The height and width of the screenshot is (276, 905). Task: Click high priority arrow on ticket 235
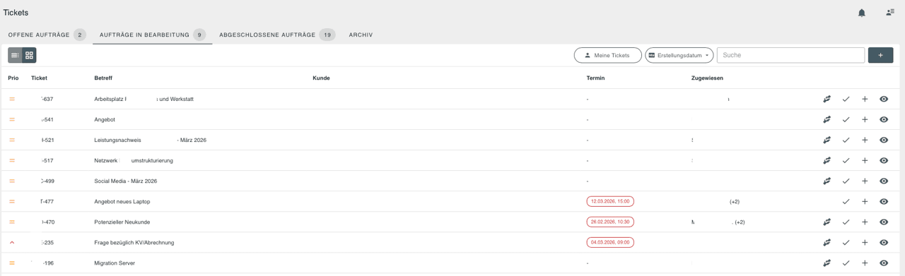(12, 243)
